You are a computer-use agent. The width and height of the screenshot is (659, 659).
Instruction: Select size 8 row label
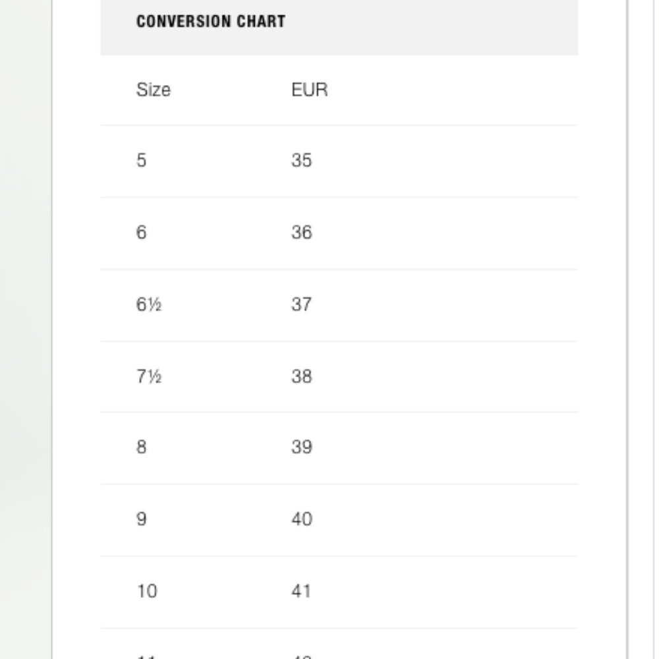coord(141,447)
